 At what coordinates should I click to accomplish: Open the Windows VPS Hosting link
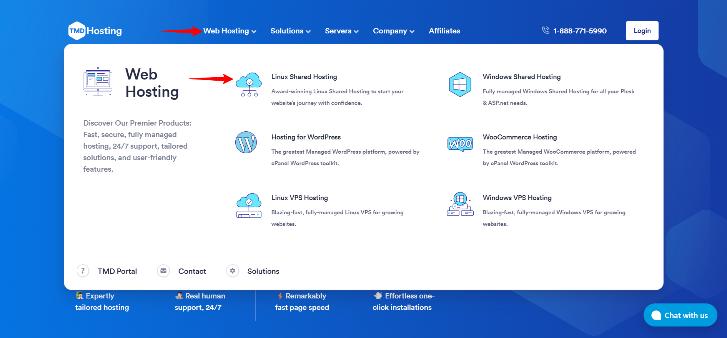pyautogui.click(x=517, y=198)
